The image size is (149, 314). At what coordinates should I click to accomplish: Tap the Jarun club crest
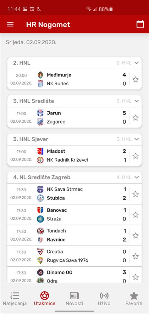pyautogui.click(x=40, y=113)
